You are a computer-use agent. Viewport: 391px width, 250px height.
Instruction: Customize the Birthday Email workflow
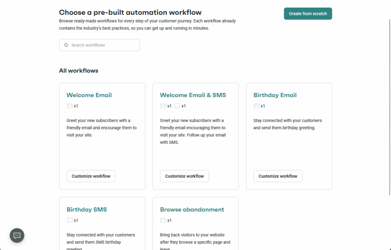278,176
